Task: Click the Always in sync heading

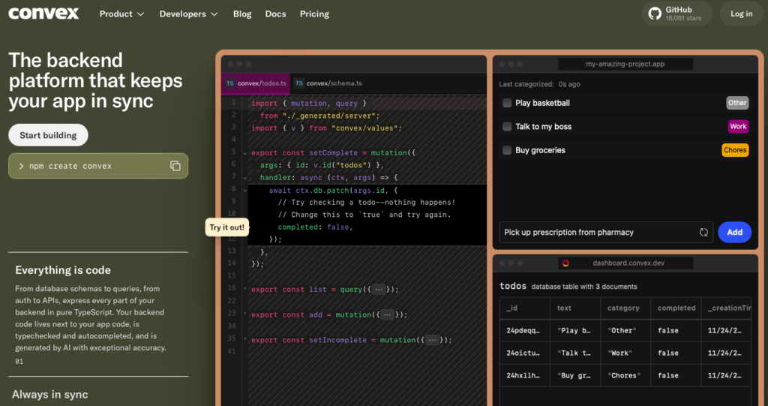Action: (x=50, y=394)
